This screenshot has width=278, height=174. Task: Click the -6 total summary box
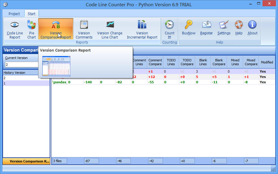tap(219, 161)
